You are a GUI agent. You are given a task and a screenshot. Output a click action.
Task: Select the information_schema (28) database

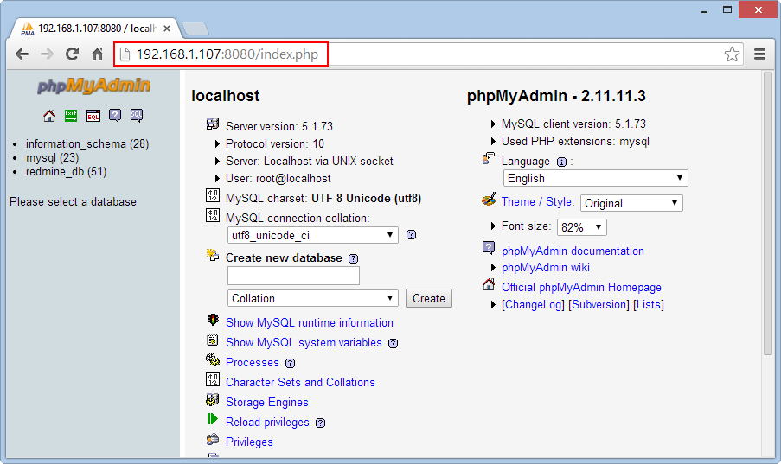coord(87,144)
